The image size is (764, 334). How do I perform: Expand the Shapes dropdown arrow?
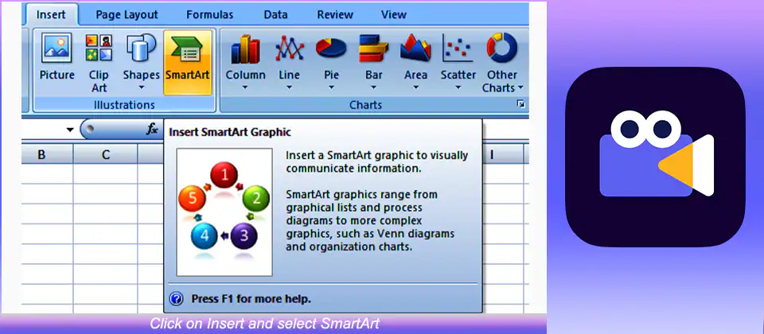pyautogui.click(x=142, y=88)
